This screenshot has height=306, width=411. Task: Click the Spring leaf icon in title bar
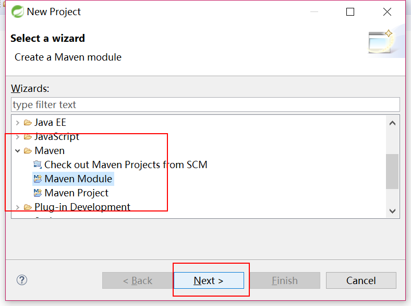[x=18, y=12]
